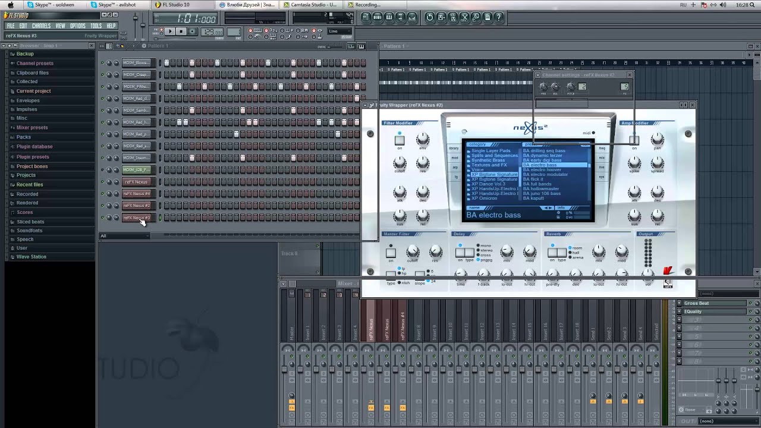Click the magnifier toolbar icon
Image resolution: width=761 pixels, height=428 pixels.
(x=476, y=17)
